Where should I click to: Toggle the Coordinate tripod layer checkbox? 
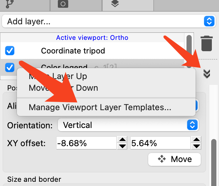tap(10, 51)
